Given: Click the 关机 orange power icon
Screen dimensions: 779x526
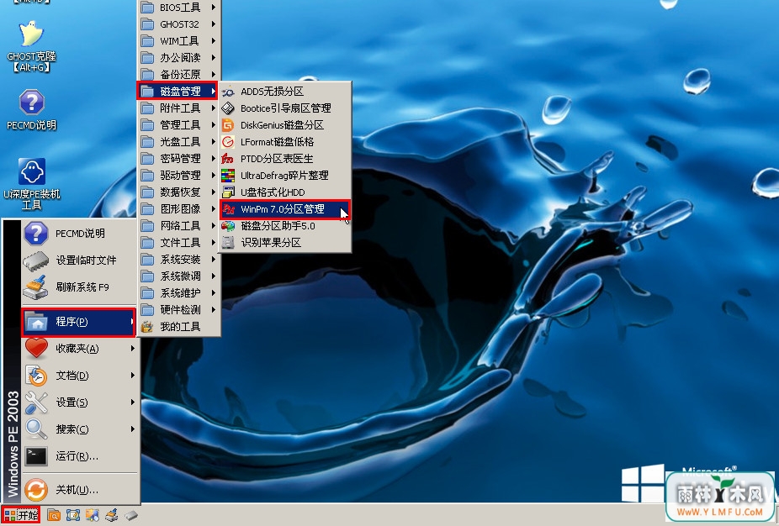Looking at the screenshot, I should (36, 490).
